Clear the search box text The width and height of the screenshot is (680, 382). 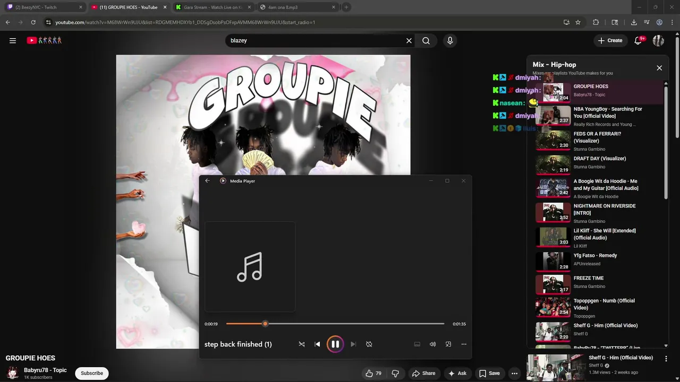click(x=409, y=40)
